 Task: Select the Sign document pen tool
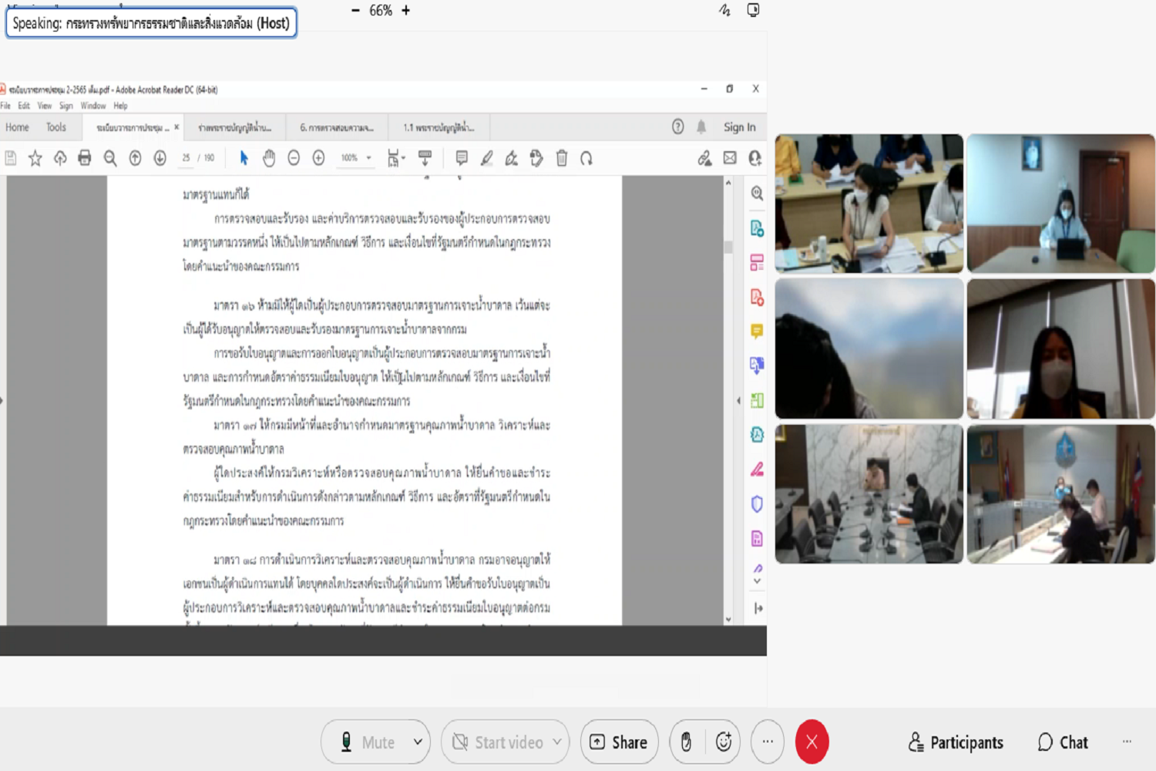(511, 158)
